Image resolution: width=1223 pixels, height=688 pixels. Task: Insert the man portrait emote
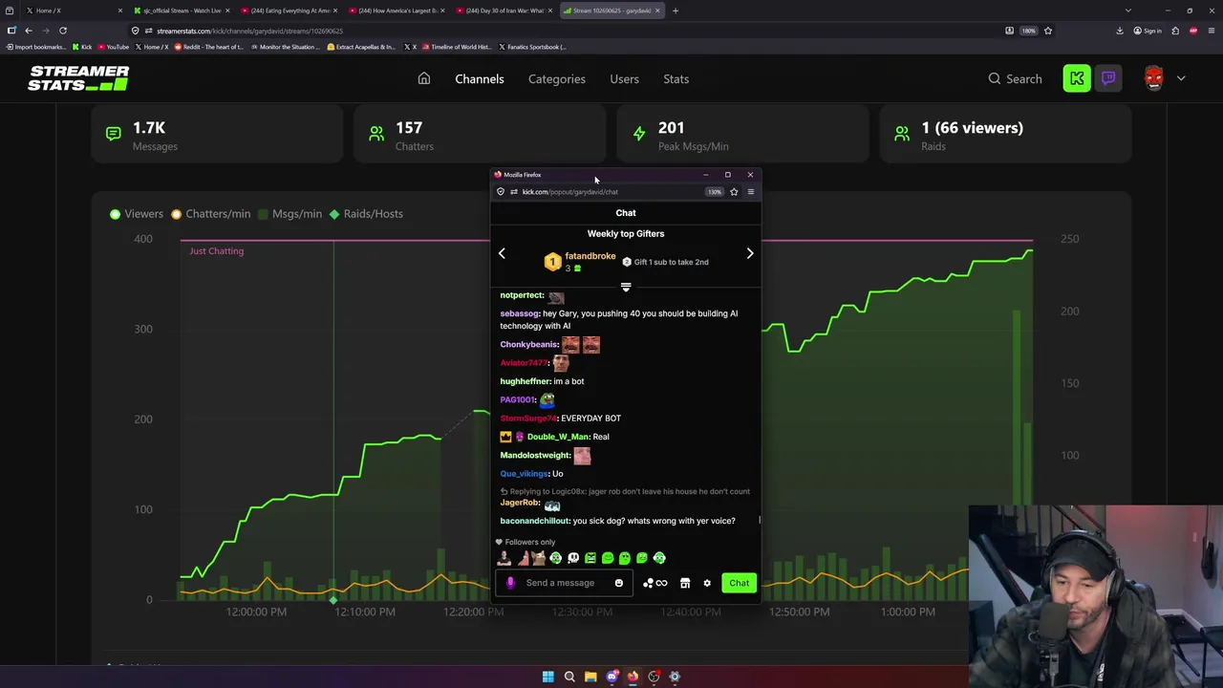[x=504, y=558]
